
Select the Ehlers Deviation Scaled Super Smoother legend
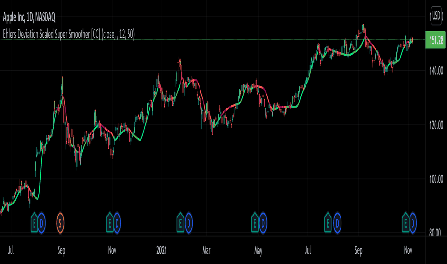(x=69, y=35)
